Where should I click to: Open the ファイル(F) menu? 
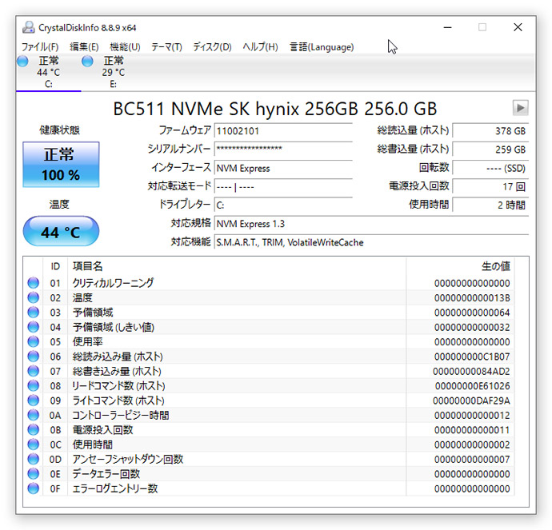pyautogui.click(x=40, y=47)
